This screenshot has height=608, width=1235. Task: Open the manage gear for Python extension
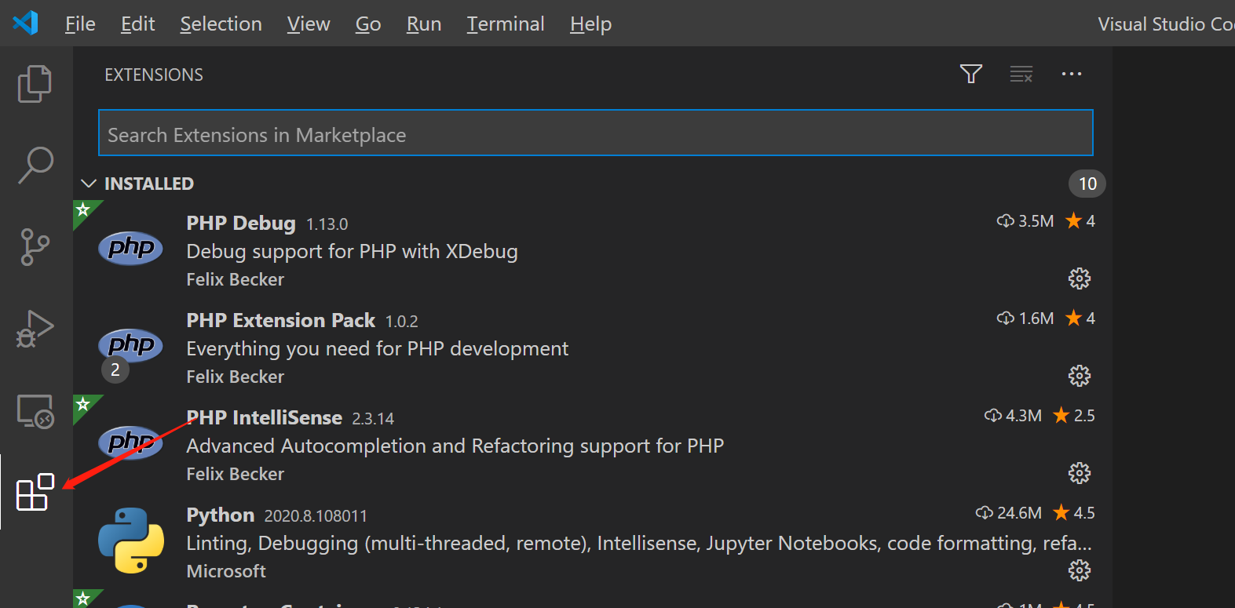[1080, 570]
